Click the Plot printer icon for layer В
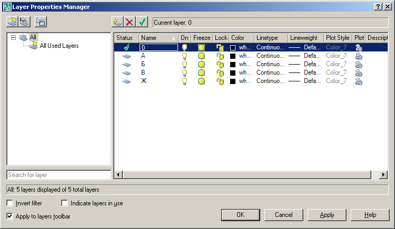 [x=359, y=73]
